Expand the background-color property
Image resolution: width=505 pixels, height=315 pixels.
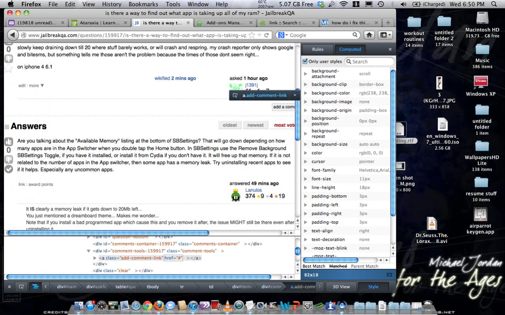[305, 93]
